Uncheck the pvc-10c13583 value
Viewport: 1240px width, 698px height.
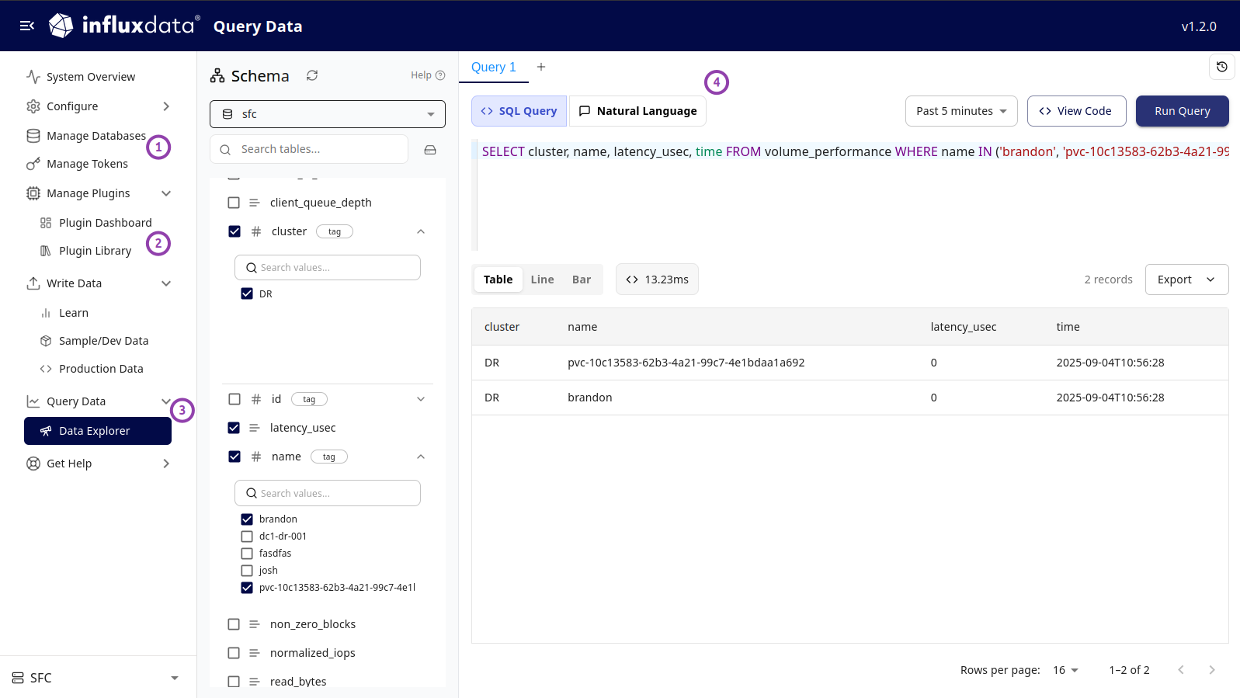[x=247, y=588]
